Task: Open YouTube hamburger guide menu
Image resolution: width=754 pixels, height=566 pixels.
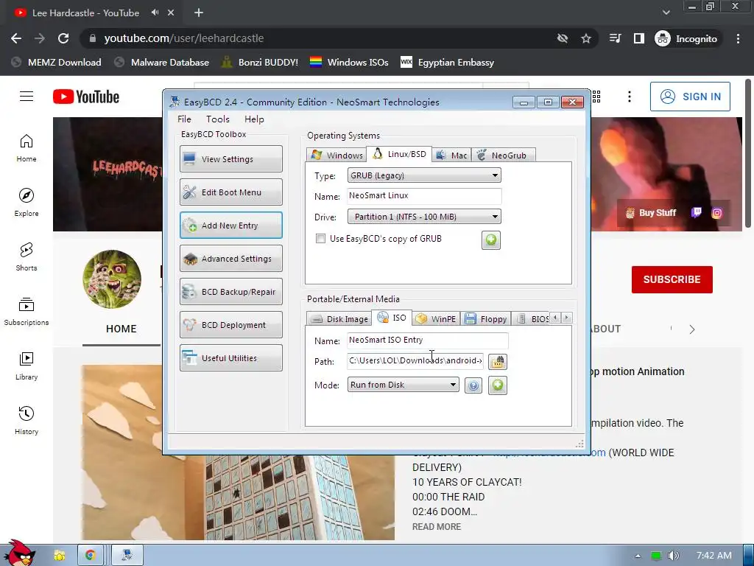Action: (27, 97)
